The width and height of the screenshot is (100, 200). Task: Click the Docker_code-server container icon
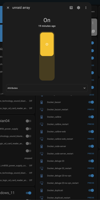[42, 146]
